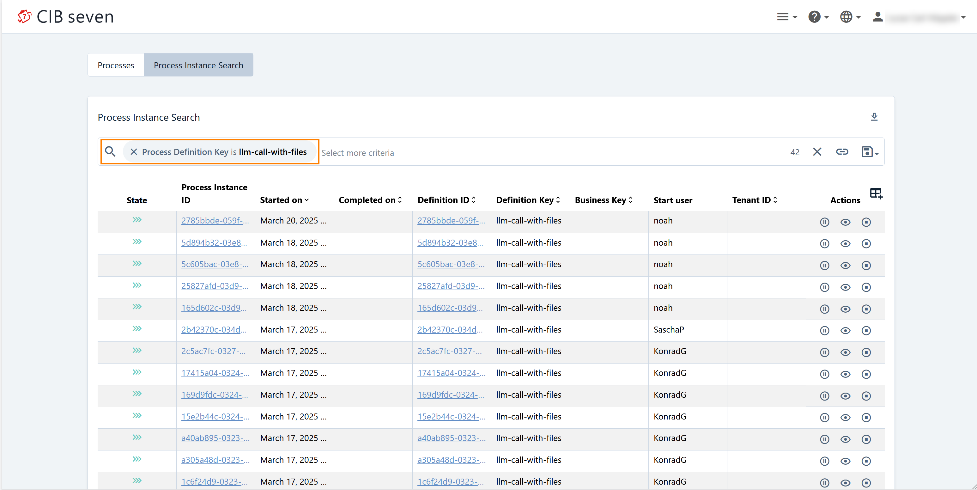The image size is (977, 490).
Task: Click the add table column icon
Action: [876, 193]
